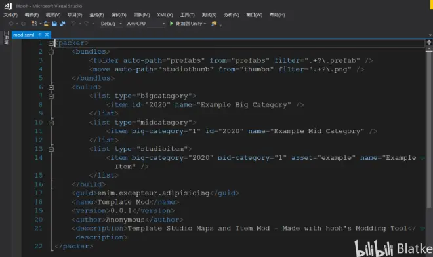
Task: Open the Analyze (N) menu
Action: click(x=231, y=15)
